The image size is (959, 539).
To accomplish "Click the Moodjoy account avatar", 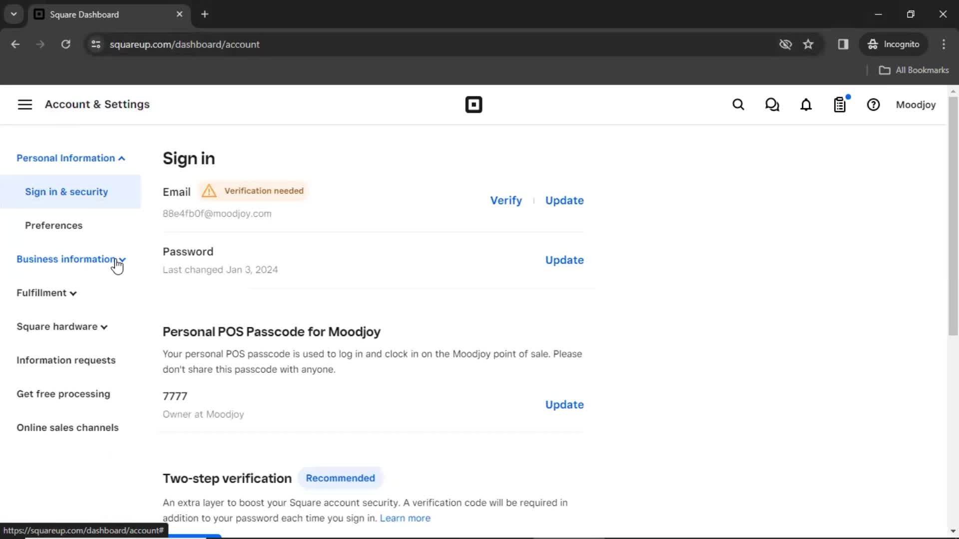I will [916, 105].
